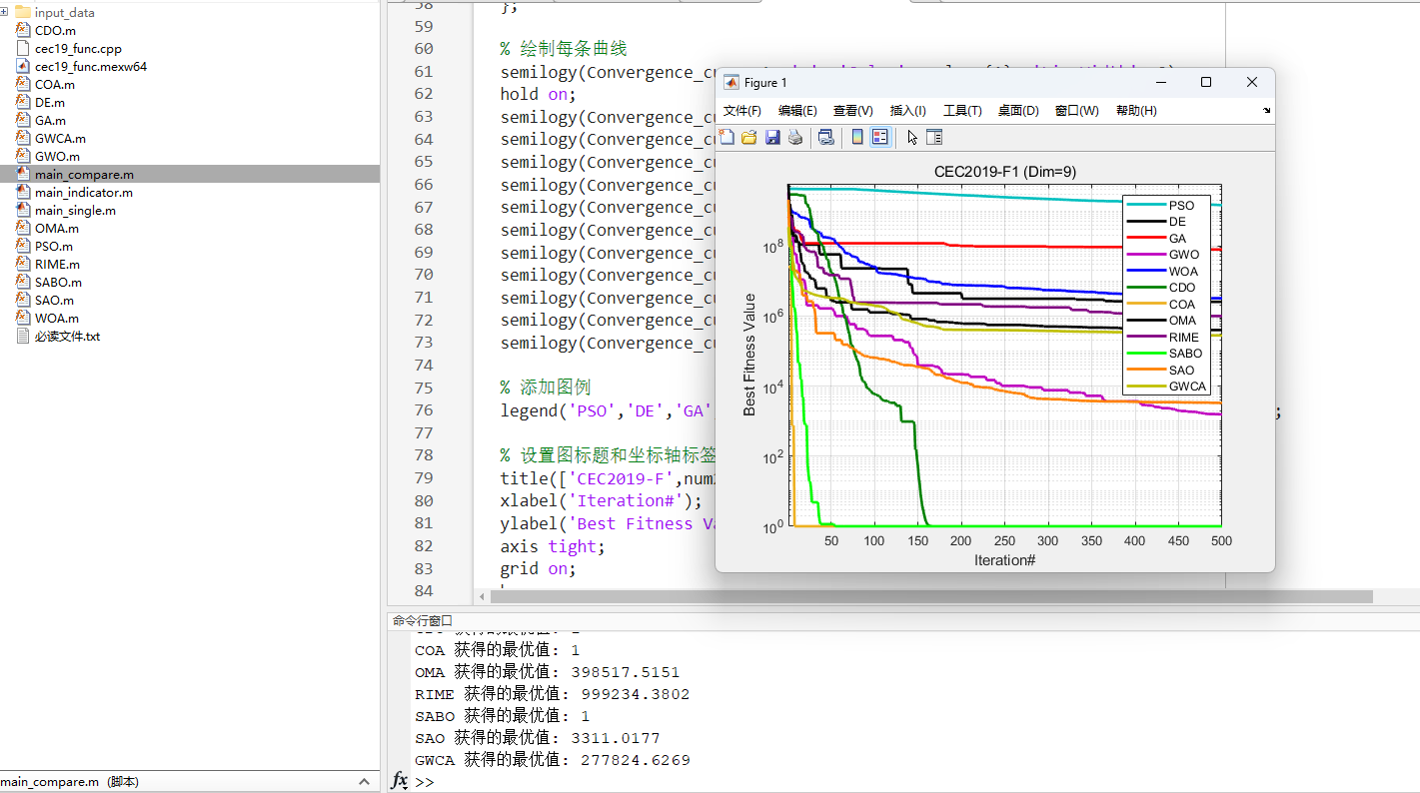Toggle the Edit Plot arrow tool
1420x793 pixels.
912,137
